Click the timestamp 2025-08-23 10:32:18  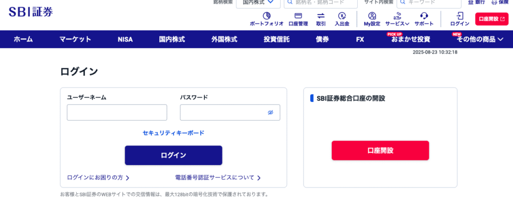pos(435,52)
